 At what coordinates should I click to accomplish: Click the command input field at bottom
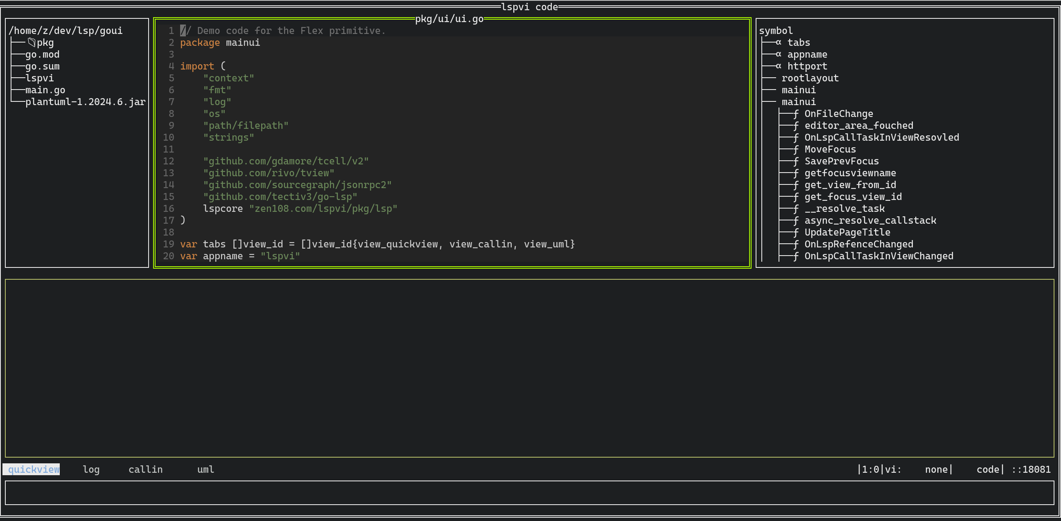tap(529, 493)
